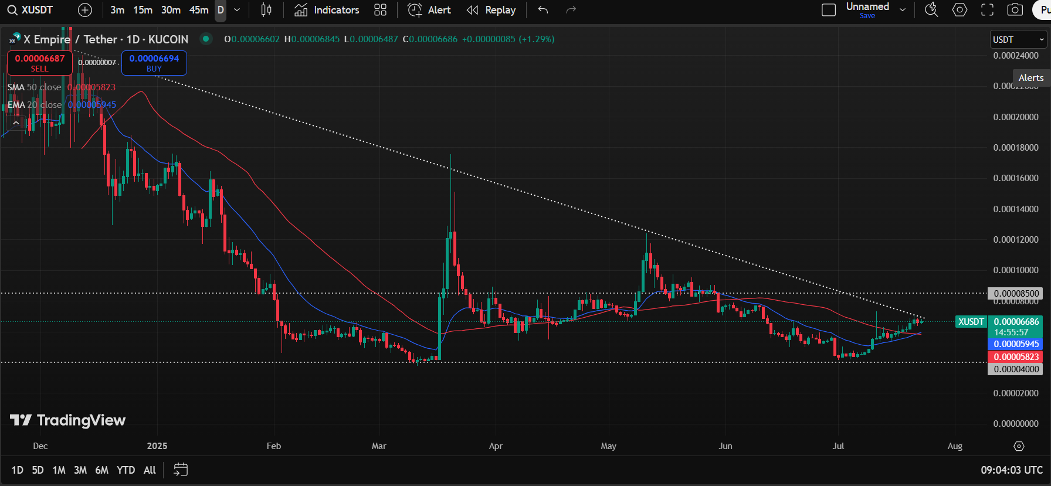Screen dimensions: 1051x486
Task: Select the EMA 20 close indicator legend
Action: click(62, 105)
